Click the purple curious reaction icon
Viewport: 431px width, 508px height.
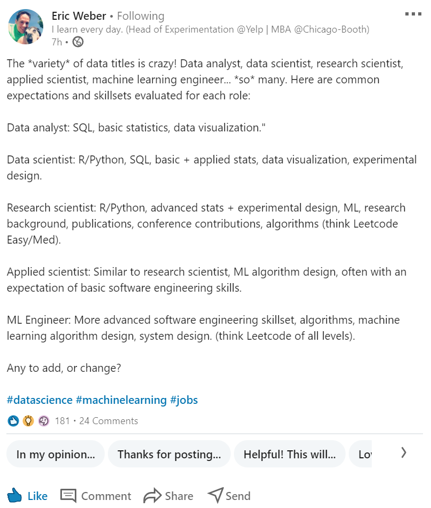point(44,421)
